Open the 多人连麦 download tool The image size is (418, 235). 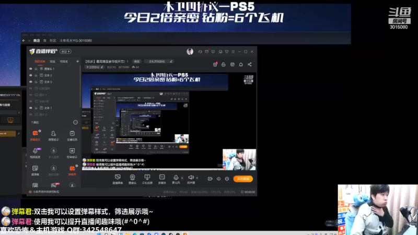53,153
